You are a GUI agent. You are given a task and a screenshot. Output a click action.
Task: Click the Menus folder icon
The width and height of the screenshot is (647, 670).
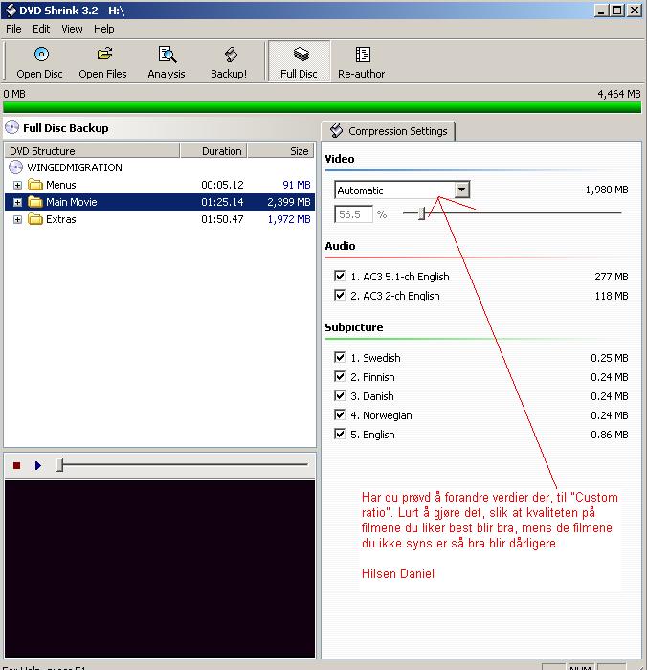(35, 185)
